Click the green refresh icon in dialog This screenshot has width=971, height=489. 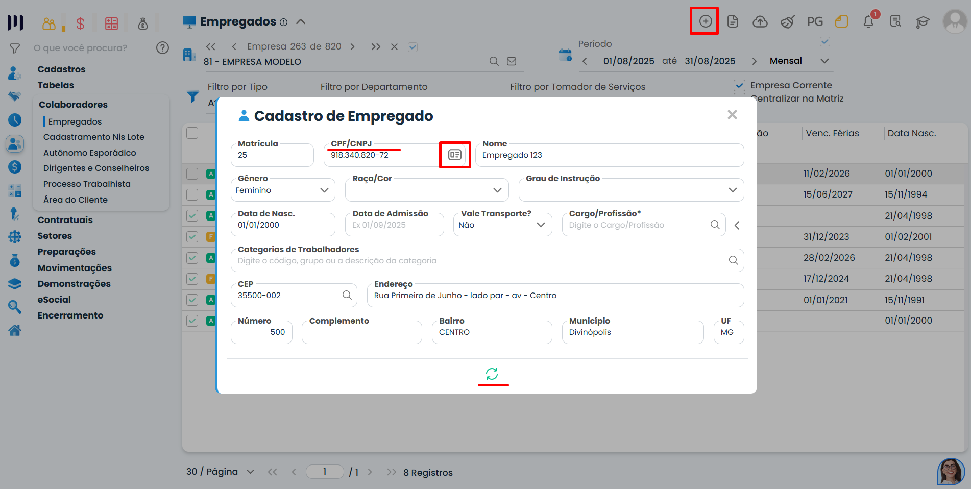(x=492, y=374)
